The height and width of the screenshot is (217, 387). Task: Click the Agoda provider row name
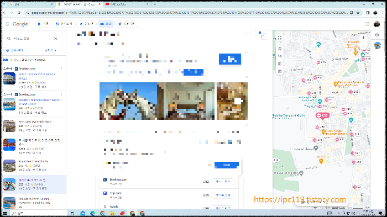[x=114, y=207]
